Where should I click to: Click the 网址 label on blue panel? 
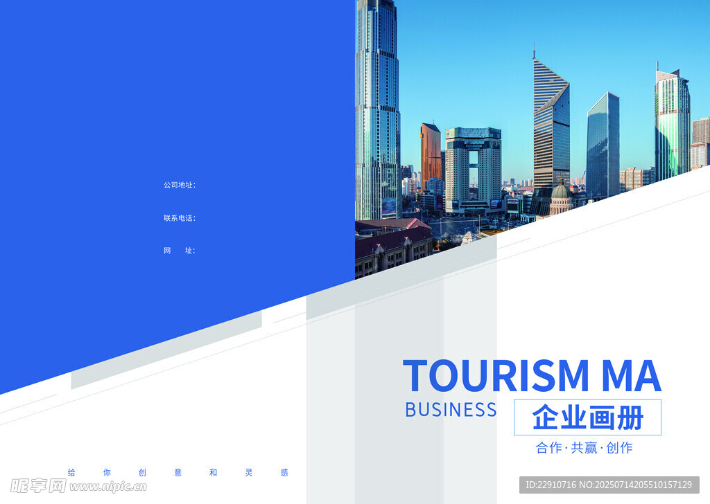pyautogui.click(x=180, y=251)
